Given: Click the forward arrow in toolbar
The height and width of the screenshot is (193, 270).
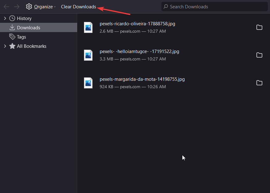Looking at the screenshot, I should pos(17,7).
